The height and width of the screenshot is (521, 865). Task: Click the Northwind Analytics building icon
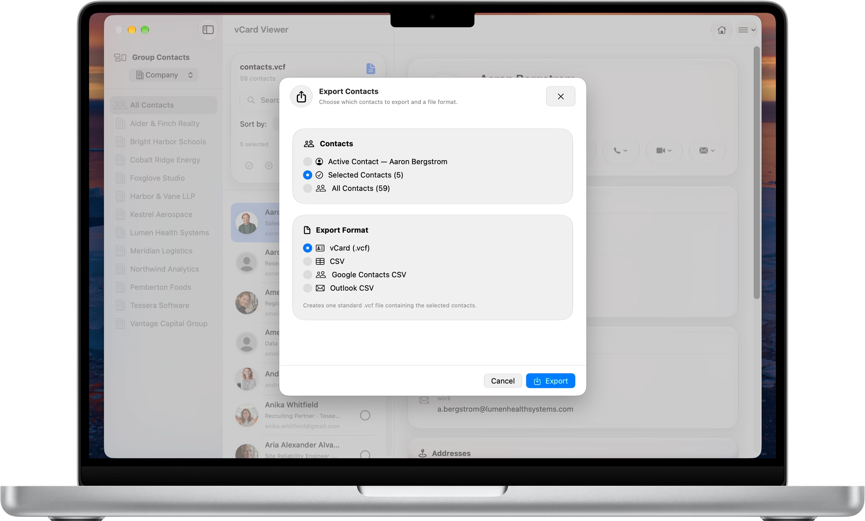pos(120,269)
